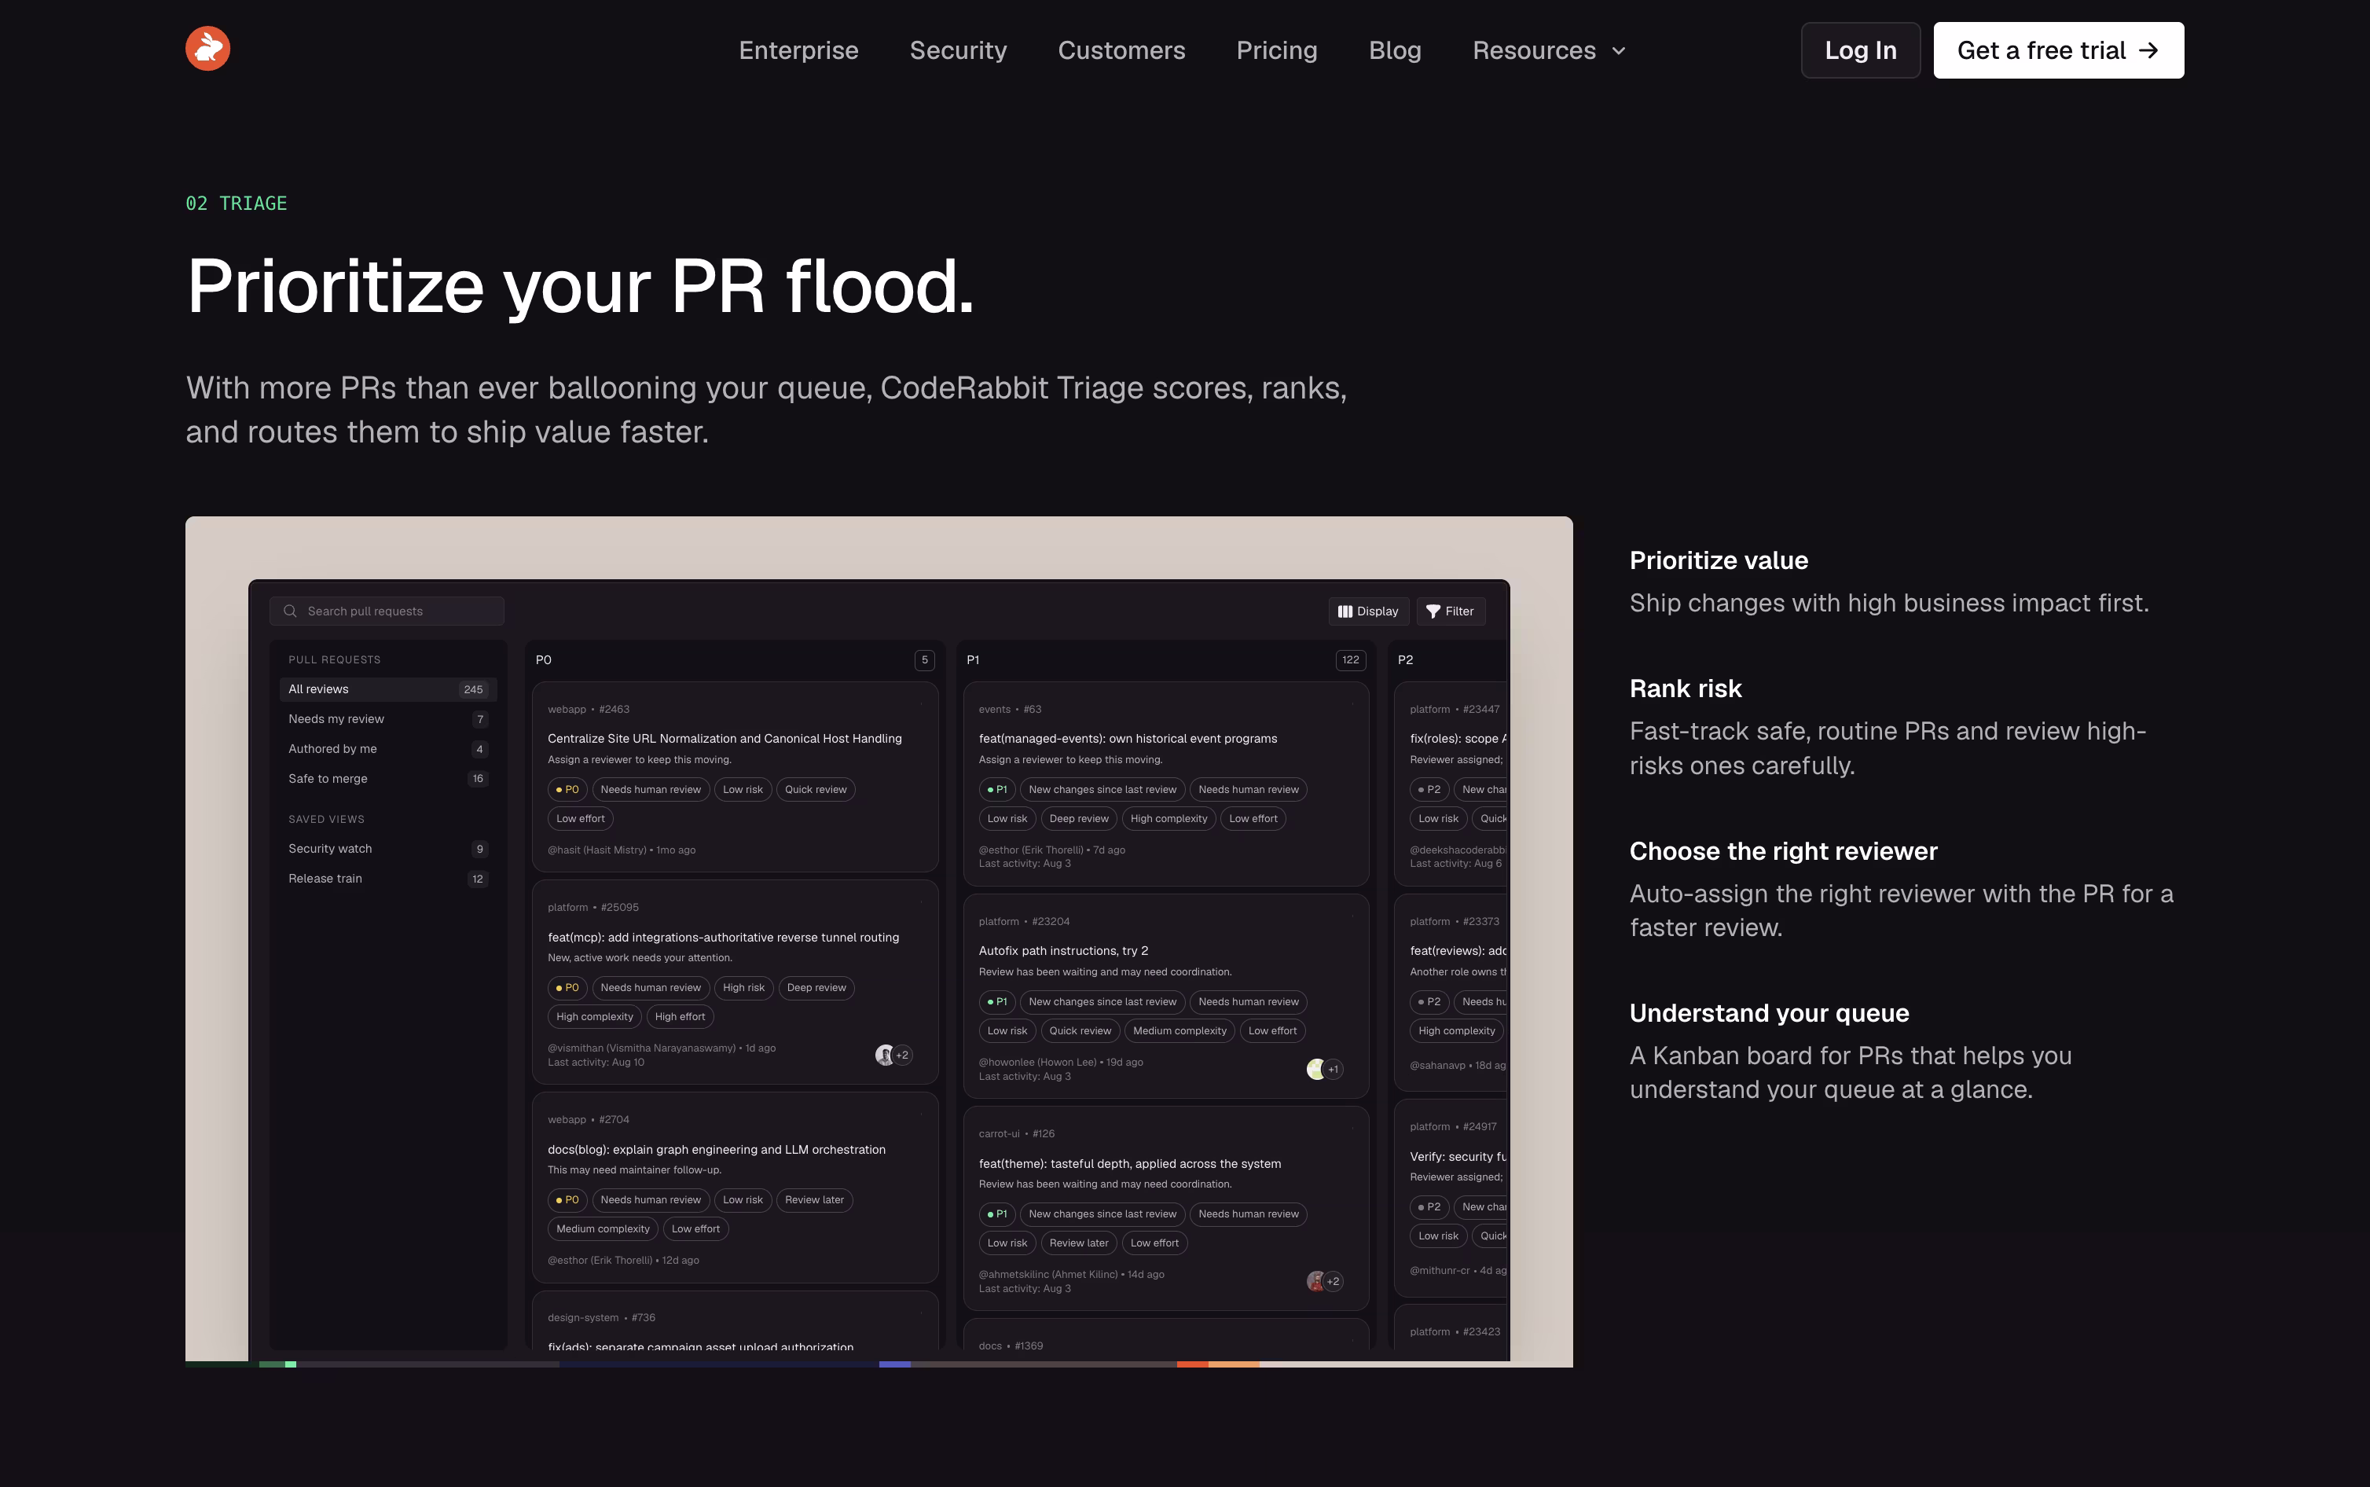
Task: Click the CodeRabbit rabbit logo
Action: click(207, 50)
